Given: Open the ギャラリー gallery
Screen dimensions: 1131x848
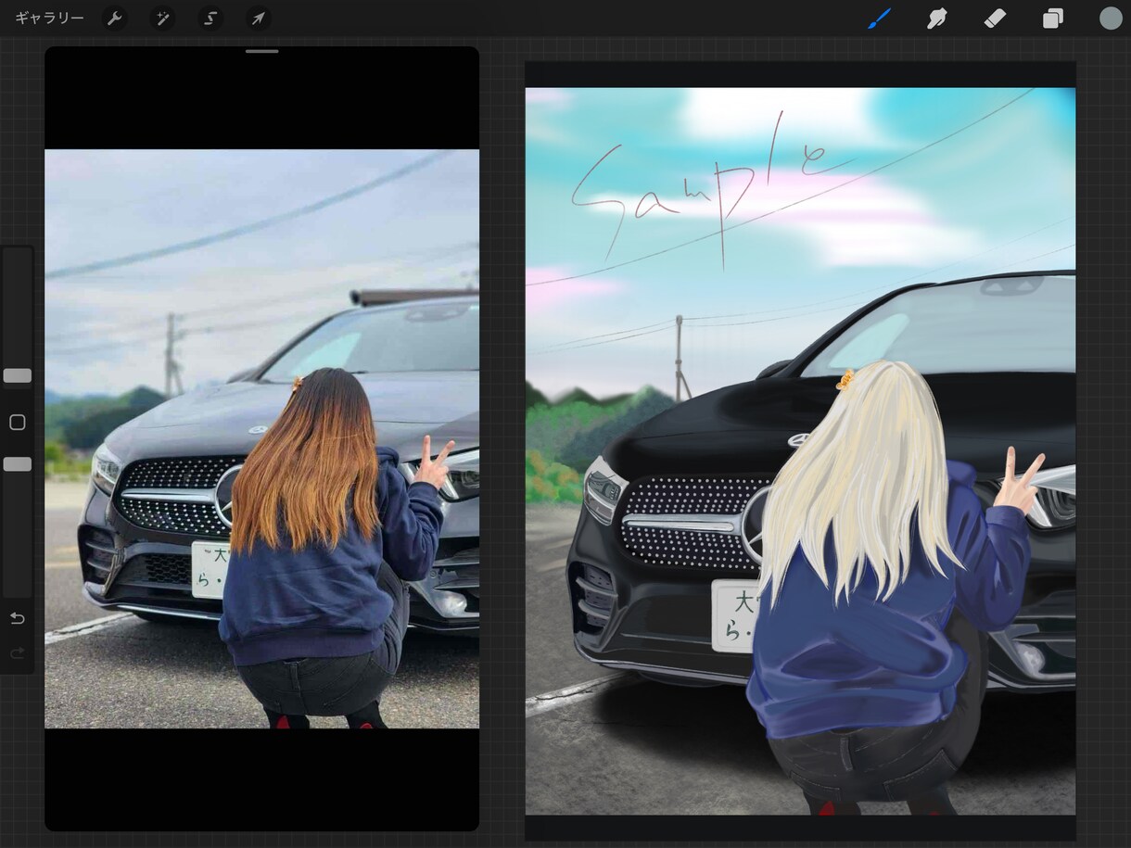Looking at the screenshot, I should tap(49, 19).
